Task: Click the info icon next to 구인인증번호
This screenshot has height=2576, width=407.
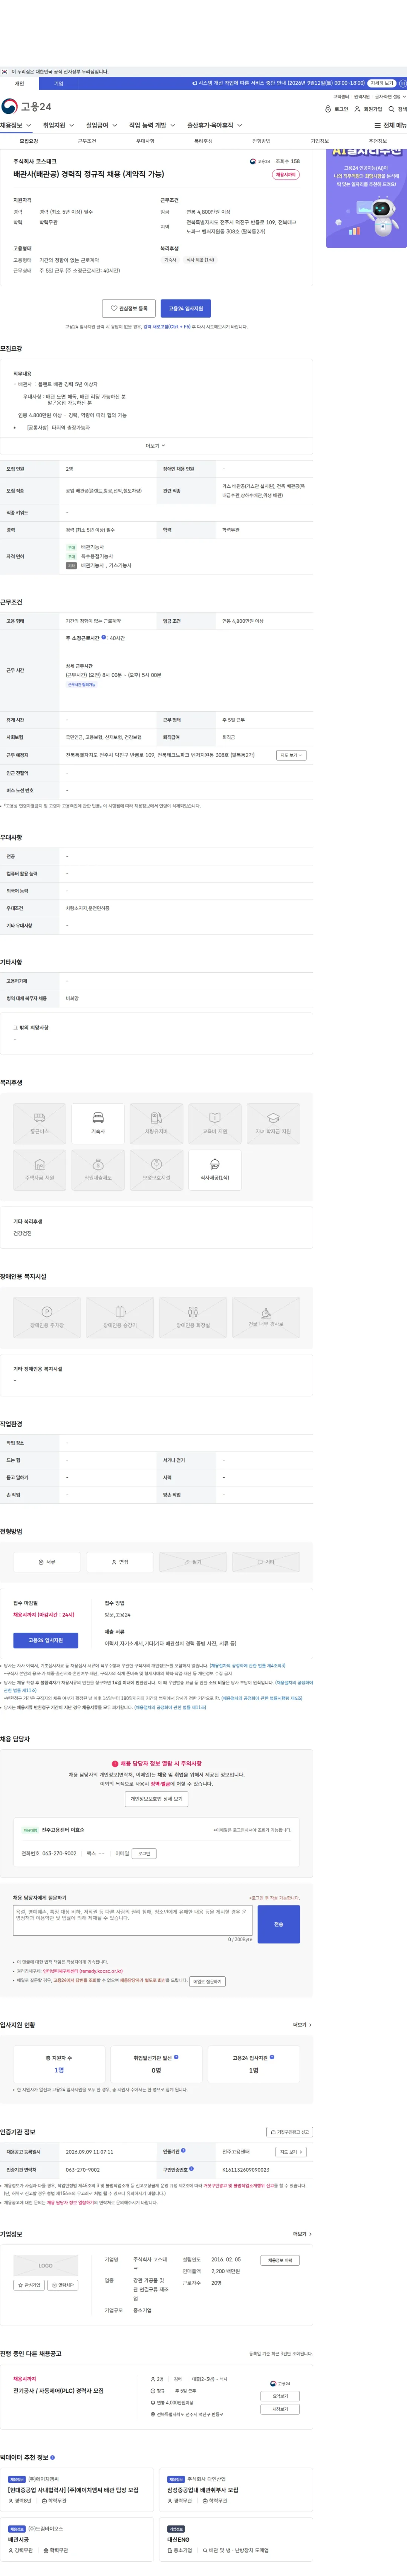Action: pos(191,2169)
